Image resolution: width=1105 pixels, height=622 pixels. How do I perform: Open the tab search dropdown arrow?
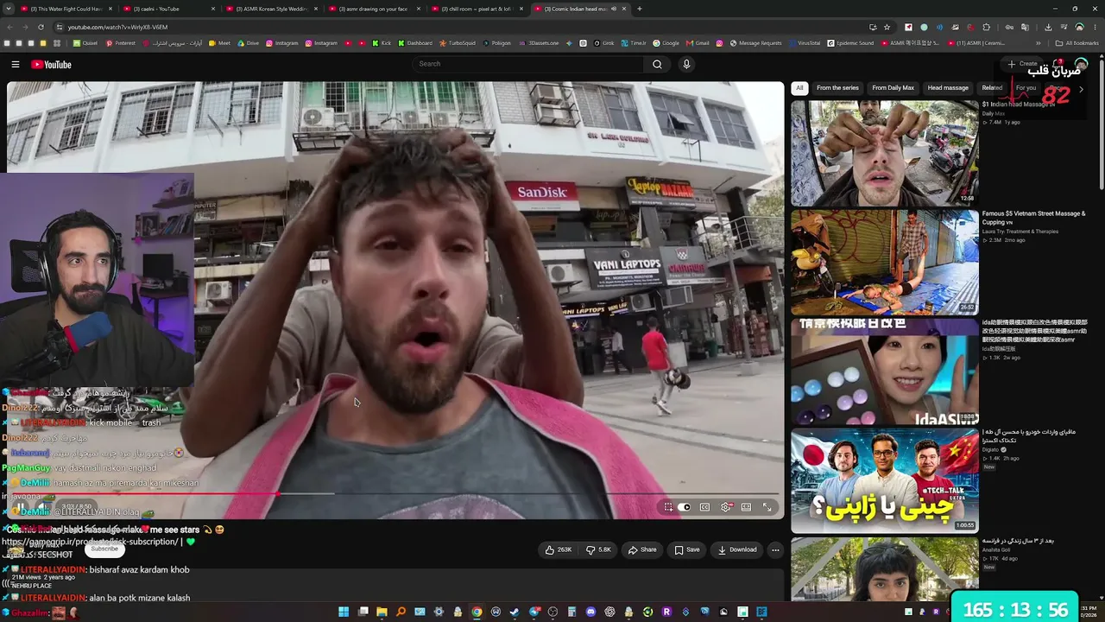point(8,9)
